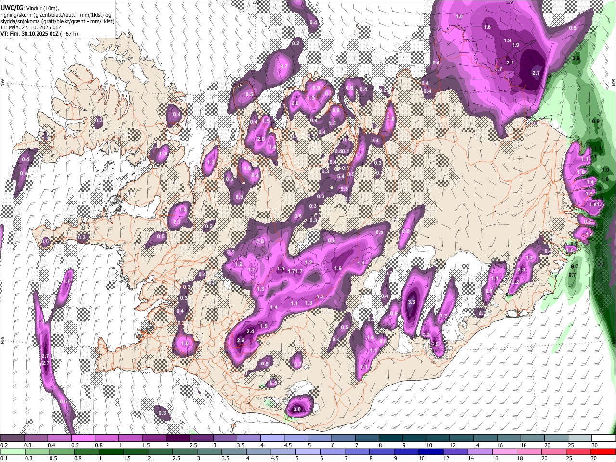Click the '2.3' snowfall value in the southeast

(x=521, y=269)
